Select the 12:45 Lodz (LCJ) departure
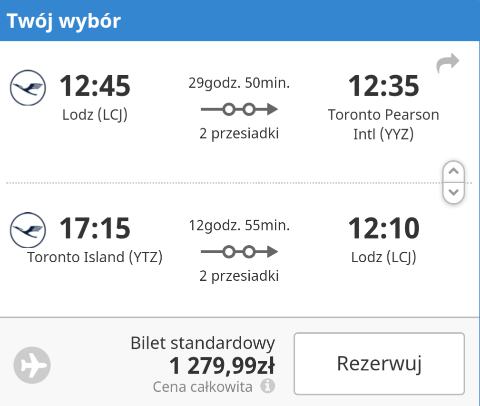The width and height of the screenshot is (480, 406). tap(95, 98)
